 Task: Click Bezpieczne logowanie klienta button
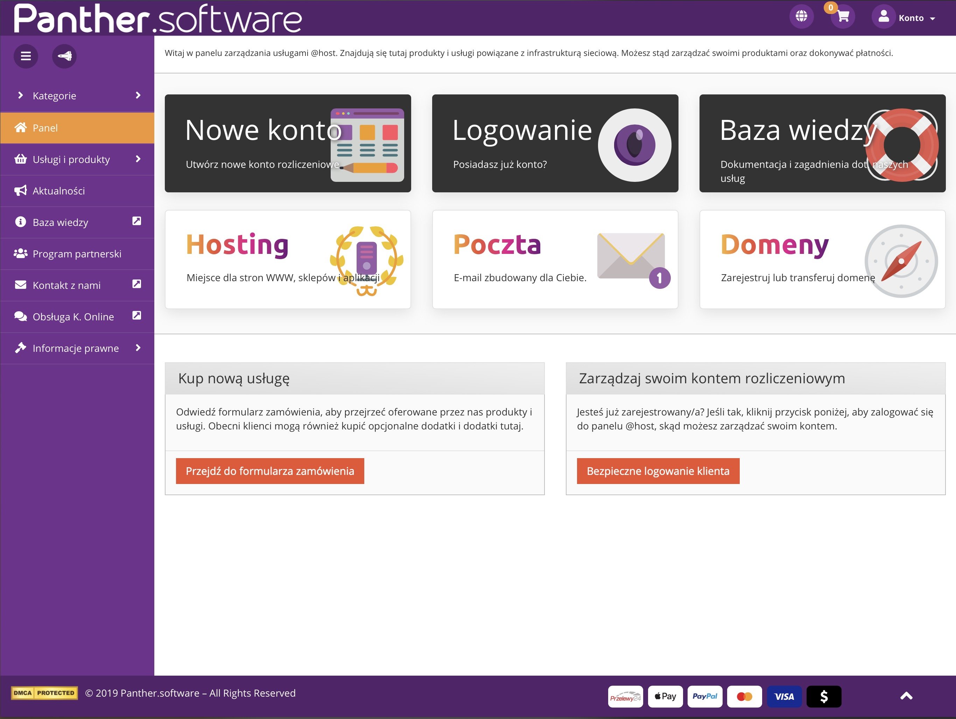tap(658, 471)
